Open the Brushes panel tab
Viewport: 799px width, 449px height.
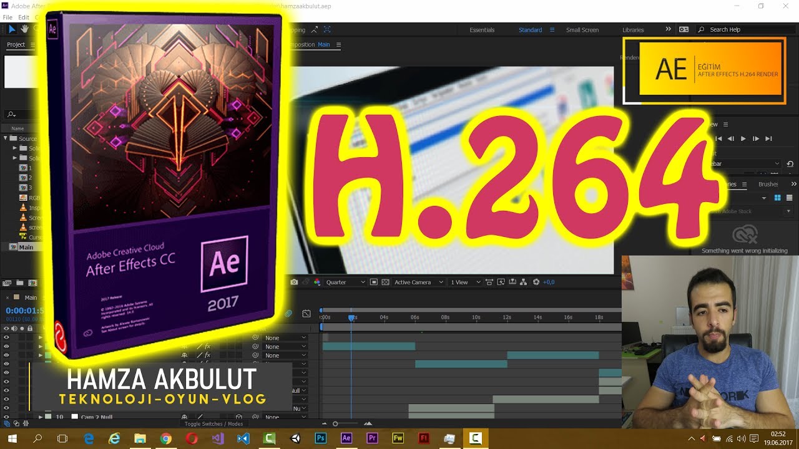pyautogui.click(x=768, y=184)
